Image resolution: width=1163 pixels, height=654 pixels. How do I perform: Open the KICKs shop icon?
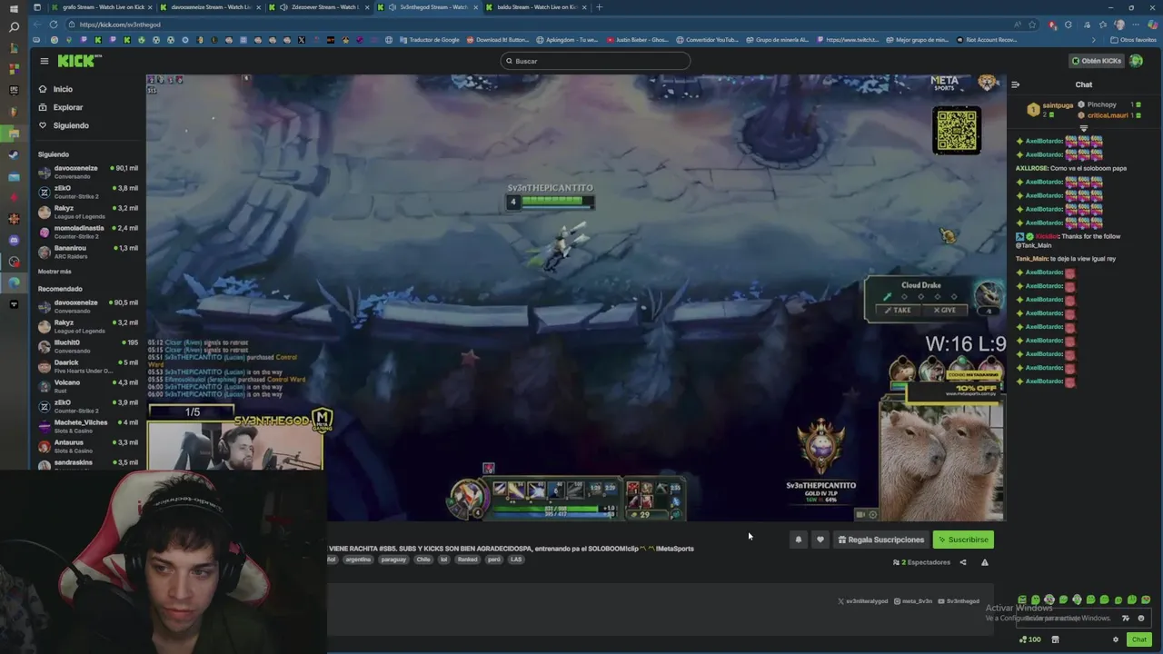(1055, 639)
